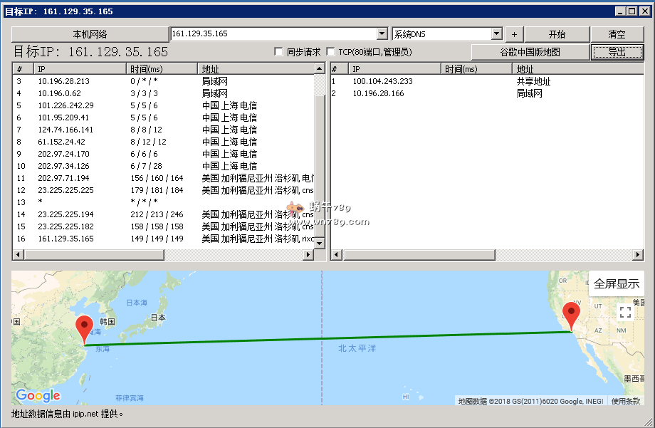Enable the 同步请求 checkbox
Image resolution: width=655 pixels, height=428 pixels.
279,52
